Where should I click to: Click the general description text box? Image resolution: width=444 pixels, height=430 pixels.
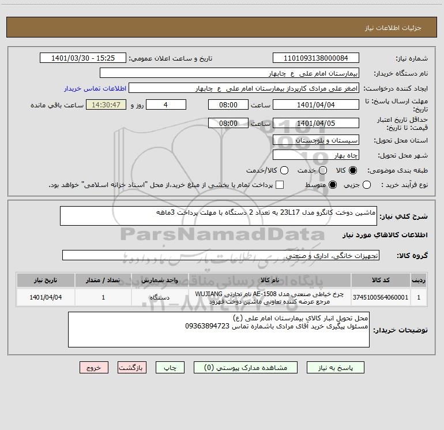(219, 216)
